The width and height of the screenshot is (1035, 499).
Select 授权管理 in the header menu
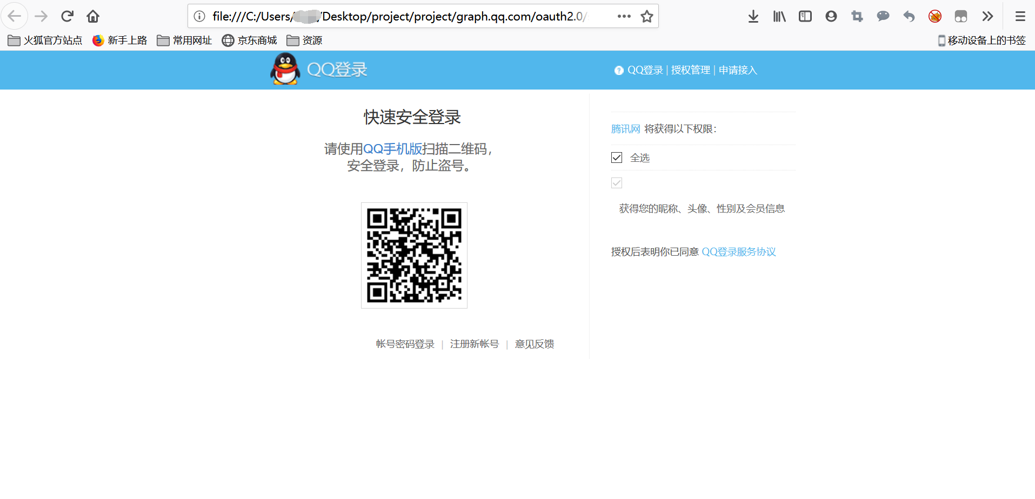[691, 70]
